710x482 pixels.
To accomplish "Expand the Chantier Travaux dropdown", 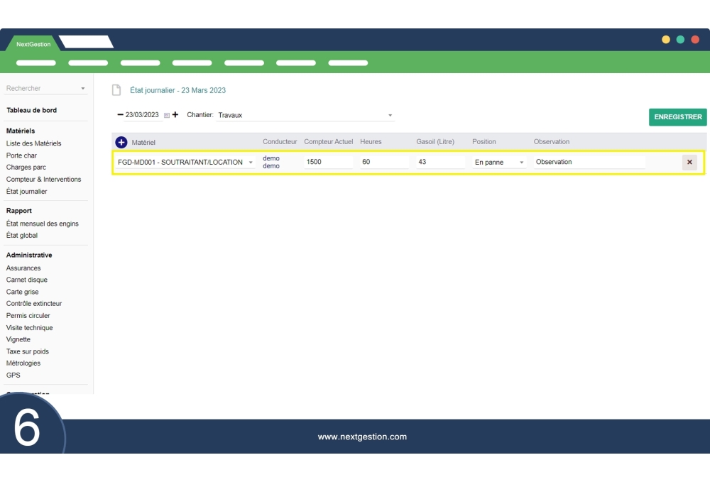I will click(390, 115).
